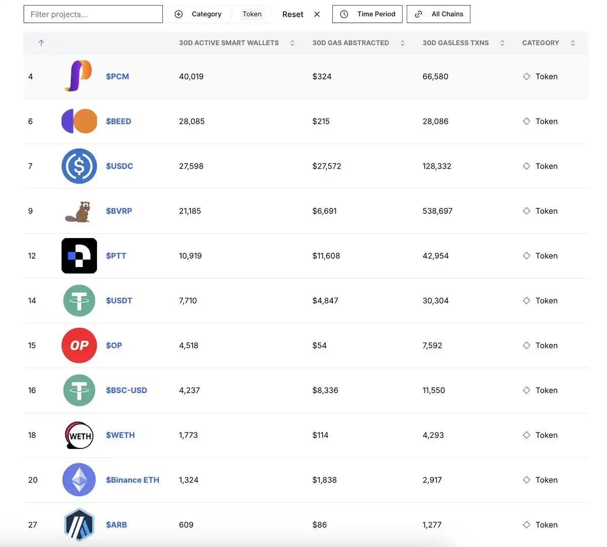Open the $USDT project link
This screenshot has width=607, height=547.
click(x=119, y=300)
